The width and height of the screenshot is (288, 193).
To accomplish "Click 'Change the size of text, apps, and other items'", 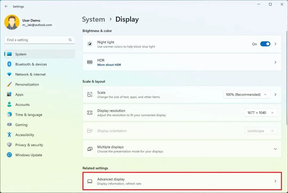I will [x=128, y=97].
